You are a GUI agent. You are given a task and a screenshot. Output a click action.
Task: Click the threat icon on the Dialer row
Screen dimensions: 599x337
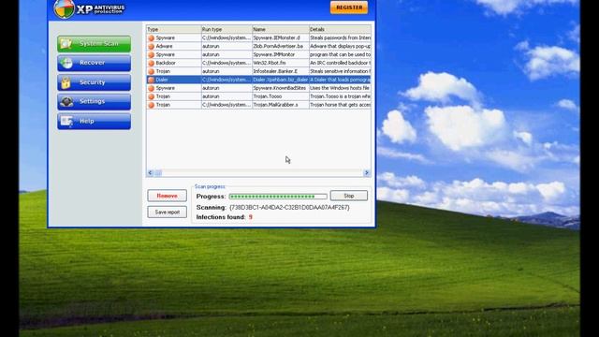pyautogui.click(x=151, y=80)
